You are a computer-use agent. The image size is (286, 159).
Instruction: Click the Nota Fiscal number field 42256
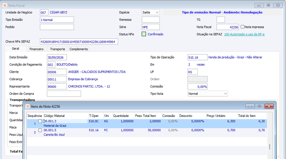[228, 27]
